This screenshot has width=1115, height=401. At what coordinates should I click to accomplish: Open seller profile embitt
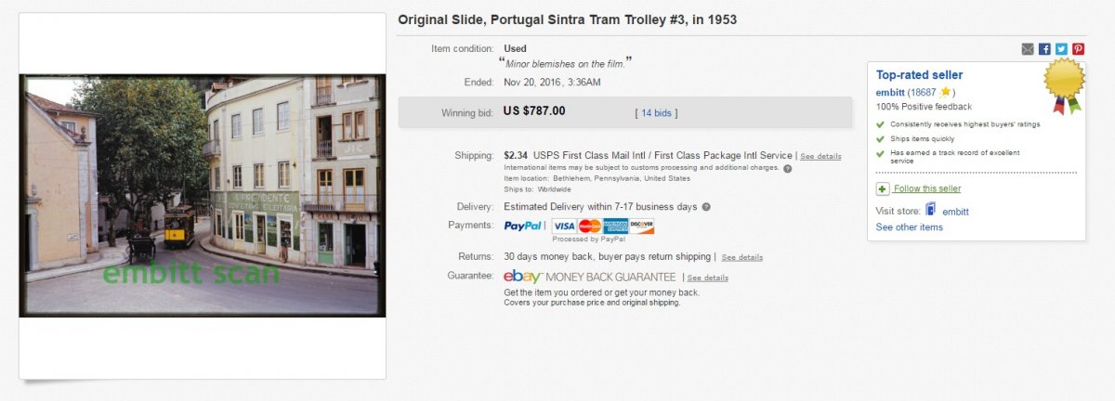click(890, 92)
